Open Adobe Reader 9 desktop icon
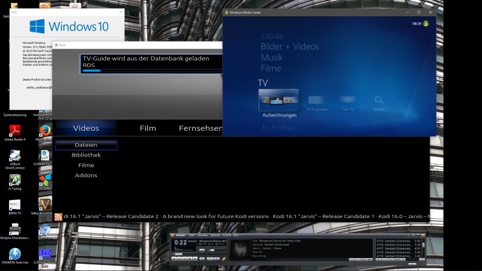This screenshot has width=482, height=271. click(x=14, y=132)
